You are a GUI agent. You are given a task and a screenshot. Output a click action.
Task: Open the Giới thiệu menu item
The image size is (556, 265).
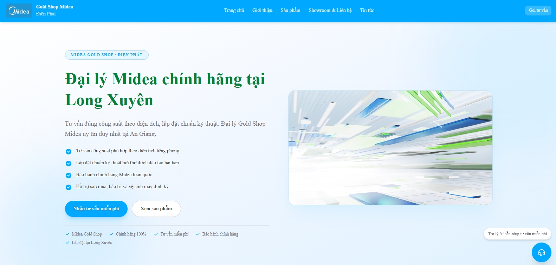pyautogui.click(x=262, y=11)
